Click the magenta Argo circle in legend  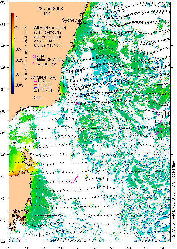(x=34, y=56)
